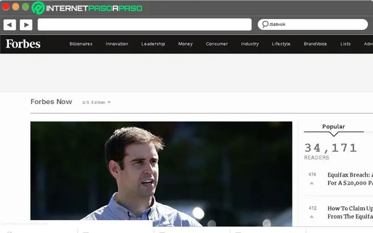This screenshot has height=233, width=373.
Task: Open the featured article photo
Action: pyautogui.click(x=161, y=173)
